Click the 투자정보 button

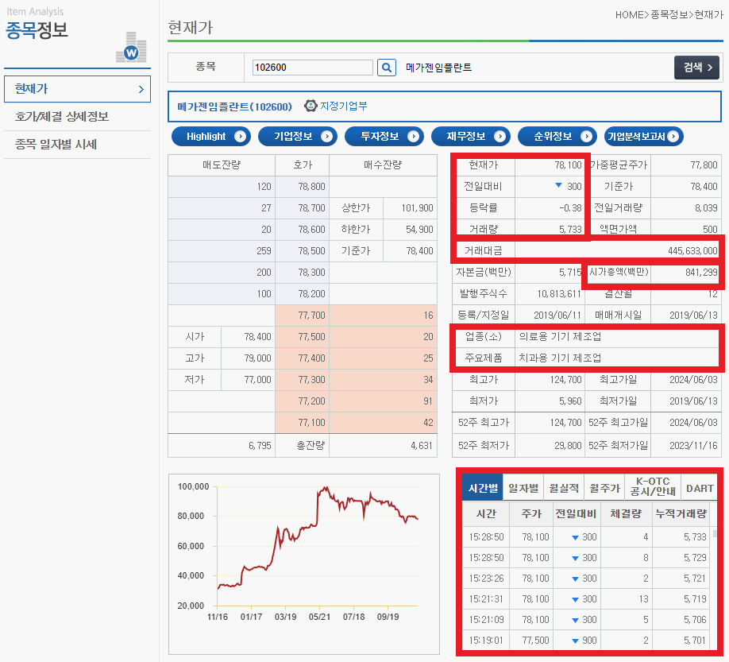coord(385,136)
